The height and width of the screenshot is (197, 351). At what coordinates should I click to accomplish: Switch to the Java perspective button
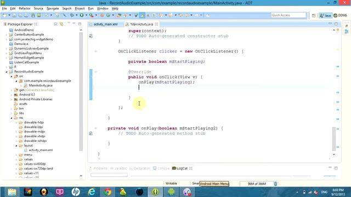click(325, 15)
